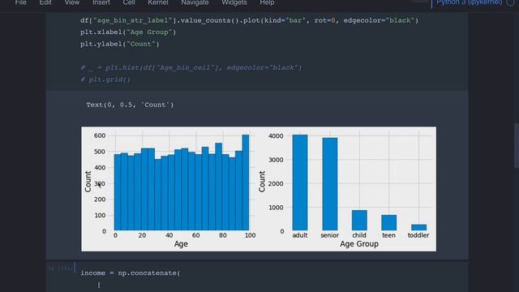Open the Widgets menu

pos(234,2)
